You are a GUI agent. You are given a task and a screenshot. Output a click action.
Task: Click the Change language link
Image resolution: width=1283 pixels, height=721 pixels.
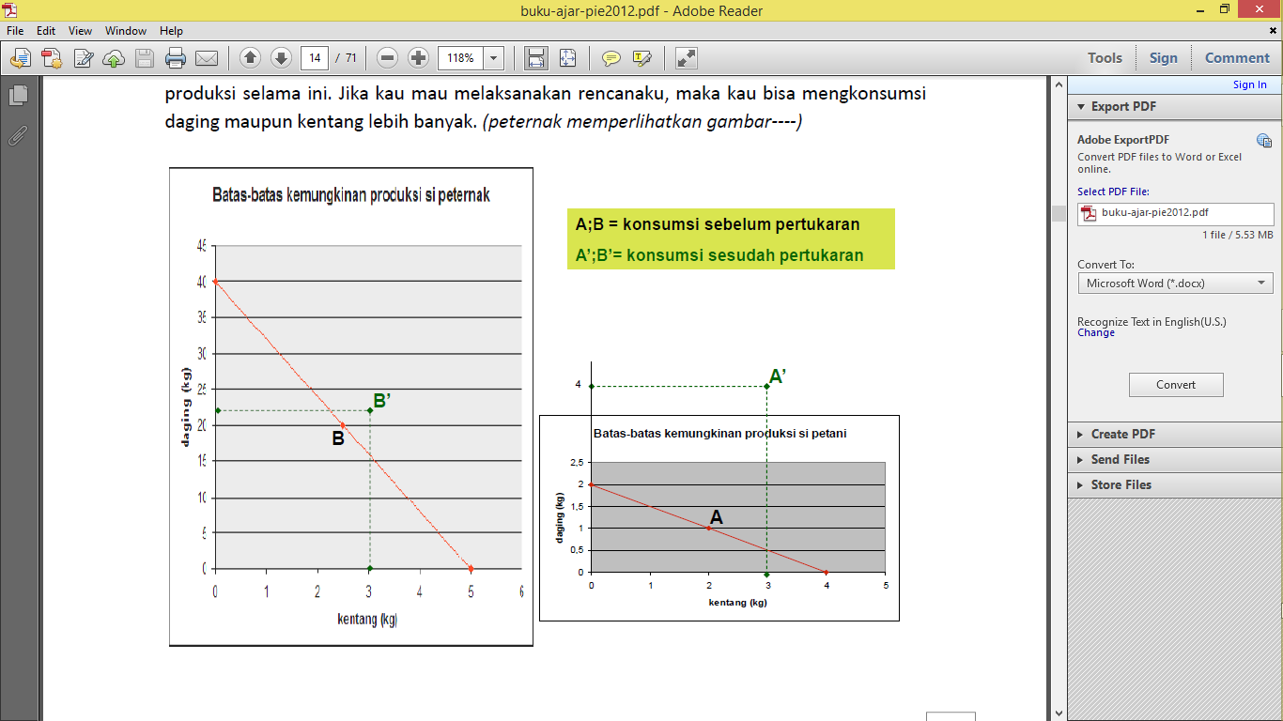point(1096,332)
